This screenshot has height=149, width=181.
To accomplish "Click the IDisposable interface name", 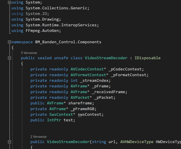I will tap(147, 58).
